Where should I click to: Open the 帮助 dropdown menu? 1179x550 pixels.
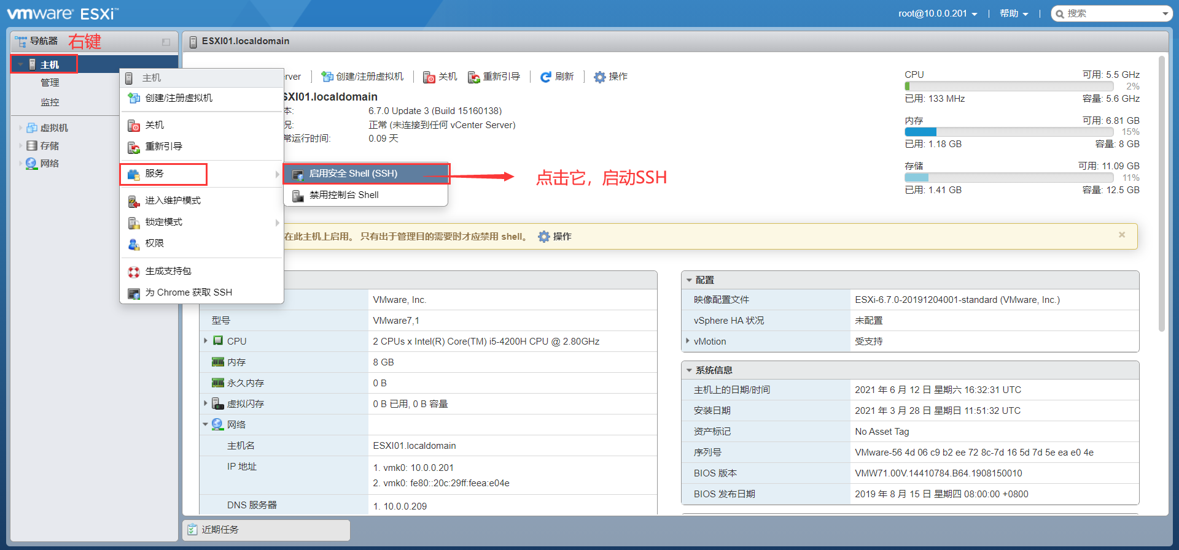point(1014,13)
